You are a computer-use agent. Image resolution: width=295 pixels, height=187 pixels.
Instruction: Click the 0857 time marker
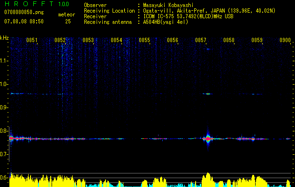click(x=201, y=40)
